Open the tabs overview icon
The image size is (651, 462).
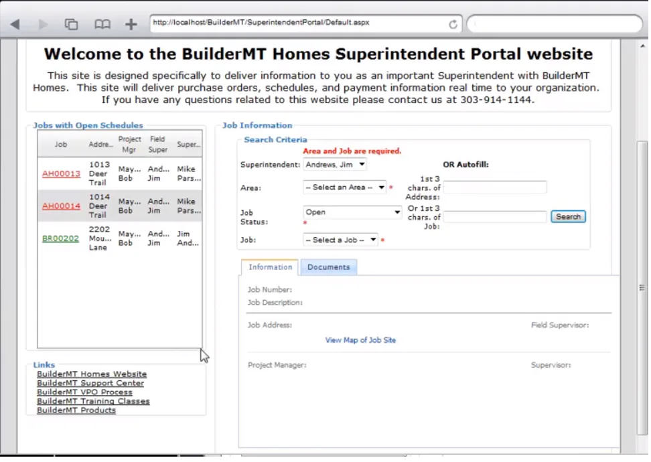pos(71,25)
